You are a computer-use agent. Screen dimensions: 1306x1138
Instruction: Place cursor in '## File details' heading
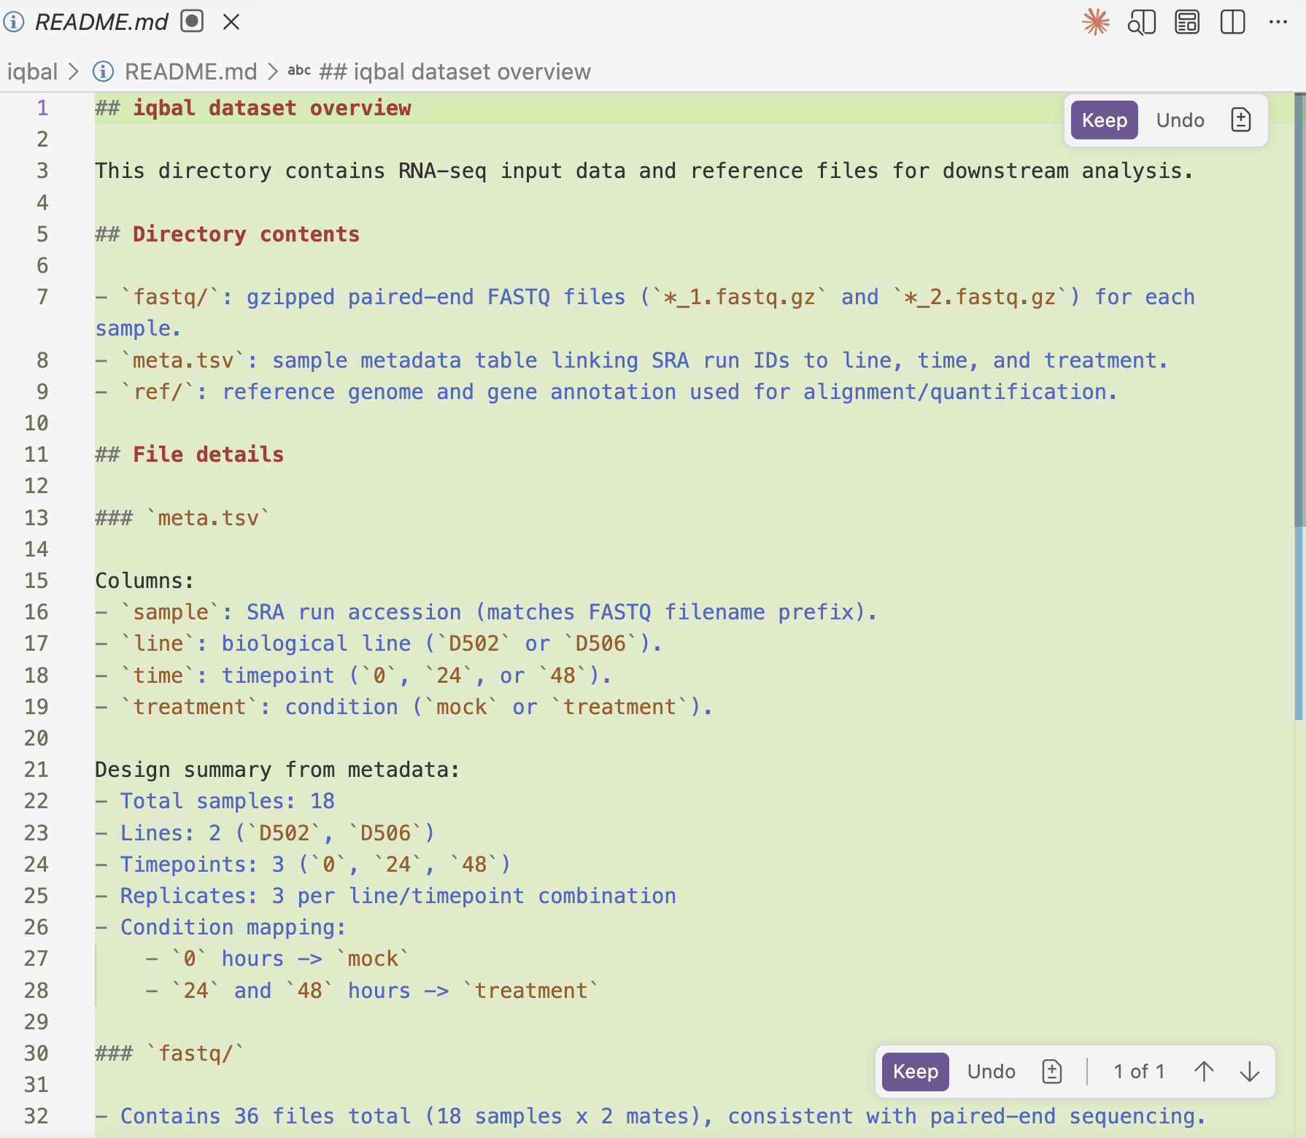tap(189, 454)
